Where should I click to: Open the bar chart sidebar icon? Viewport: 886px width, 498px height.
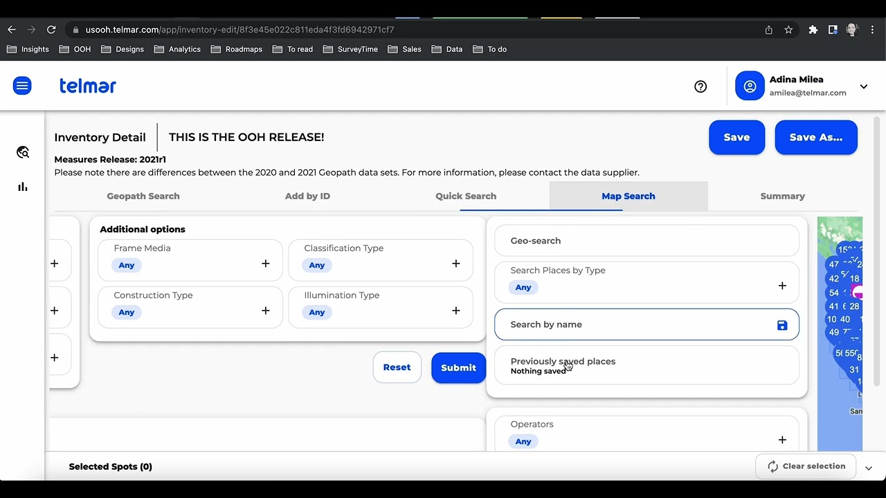(23, 187)
